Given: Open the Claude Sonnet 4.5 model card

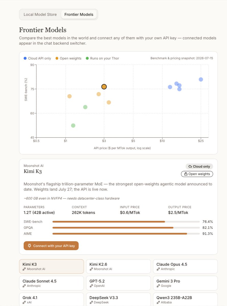Looking at the screenshot, I should pyautogui.click(x=52, y=283).
